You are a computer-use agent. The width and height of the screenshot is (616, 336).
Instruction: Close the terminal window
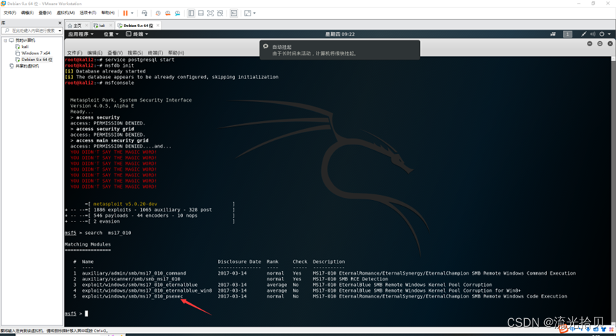610,43
